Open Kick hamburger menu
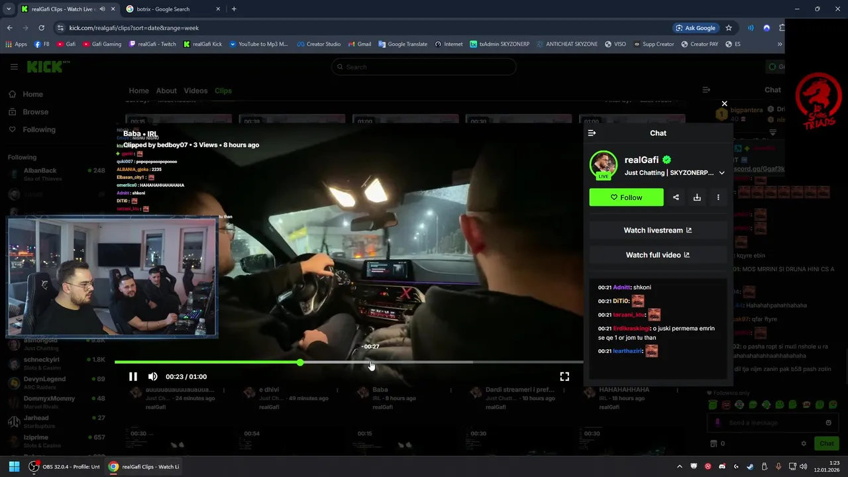 pyautogui.click(x=14, y=67)
